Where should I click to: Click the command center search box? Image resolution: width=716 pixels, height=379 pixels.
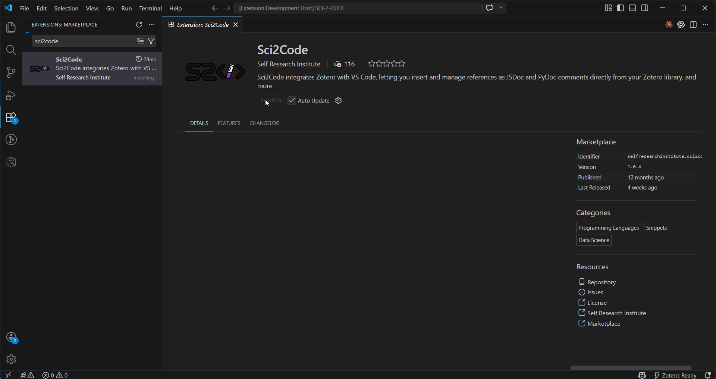pyautogui.click(x=358, y=8)
